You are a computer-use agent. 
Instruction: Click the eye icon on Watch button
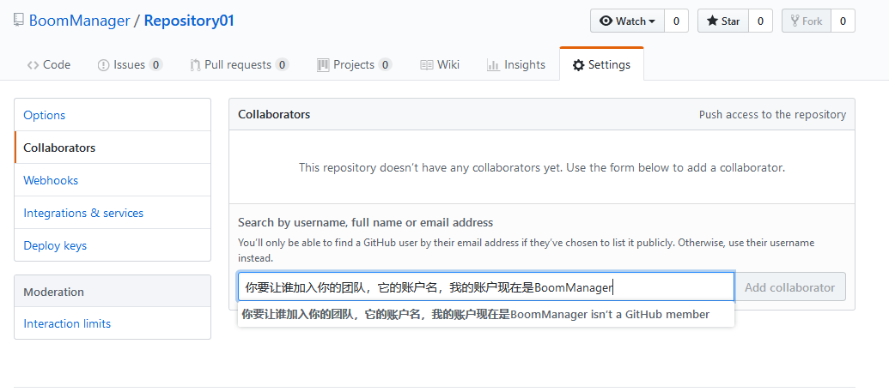tap(606, 21)
